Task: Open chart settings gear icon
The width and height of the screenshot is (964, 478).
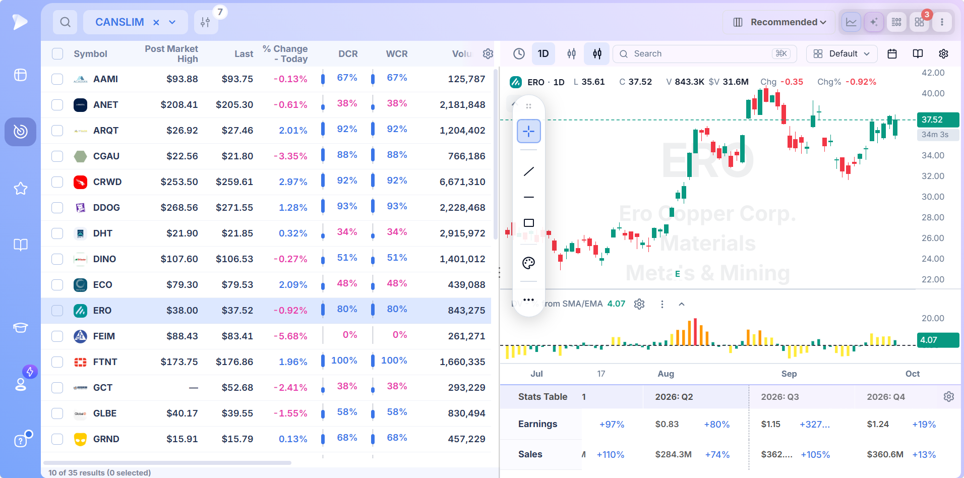Action: coord(943,53)
